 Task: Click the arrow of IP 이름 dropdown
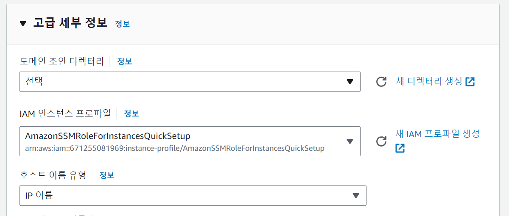(x=356, y=196)
